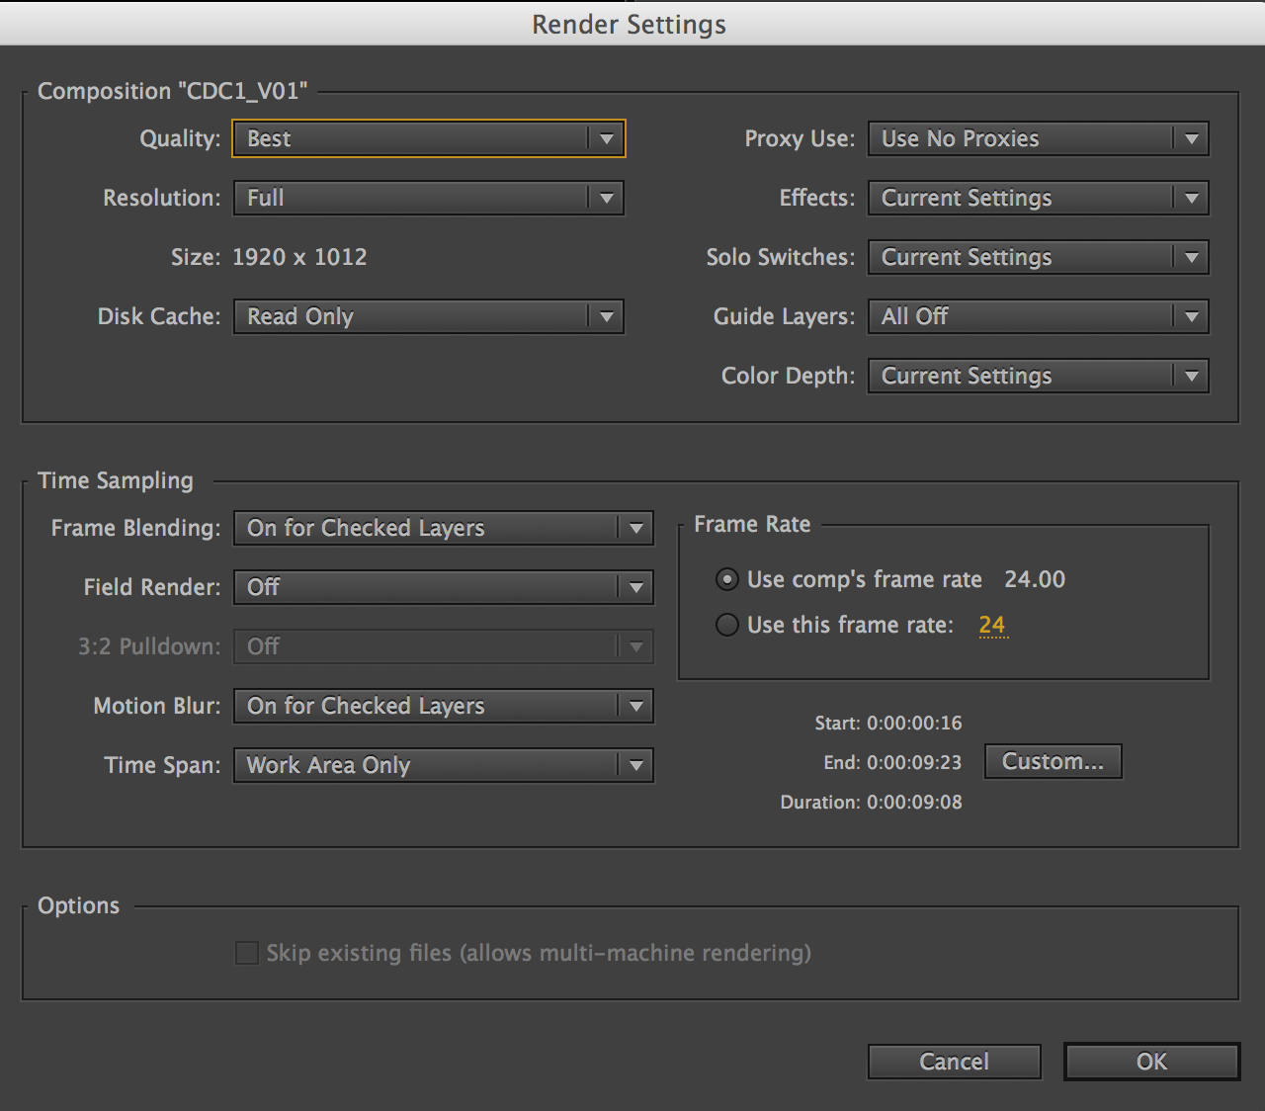Expand the Solo Switches dropdown
The height and width of the screenshot is (1111, 1265).
(1038, 257)
